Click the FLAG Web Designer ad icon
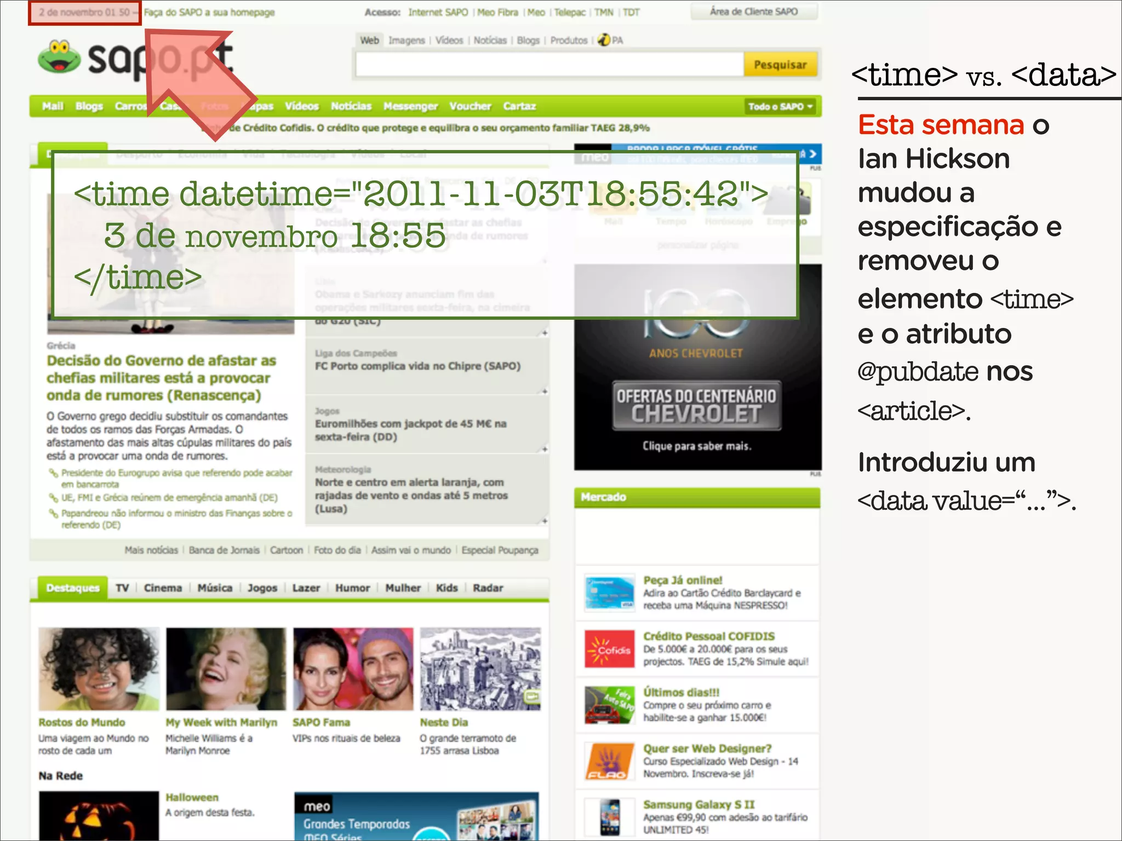The height and width of the screenshot is (841, 1122). point(609,761)
